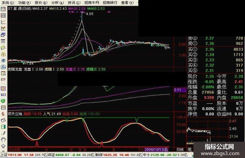The image size is (245, 158).
Task: Click the 龙盘Ⅰ:2.06 value label
Action: click(x=33, y=69)
